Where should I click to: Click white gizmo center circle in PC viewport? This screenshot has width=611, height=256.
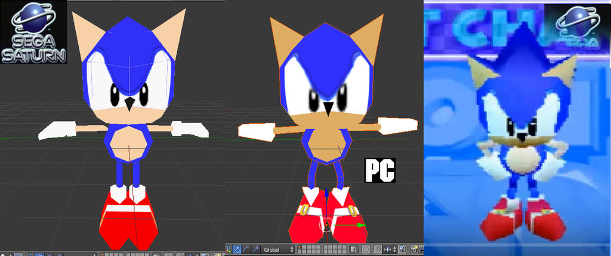tap(326, 225)
